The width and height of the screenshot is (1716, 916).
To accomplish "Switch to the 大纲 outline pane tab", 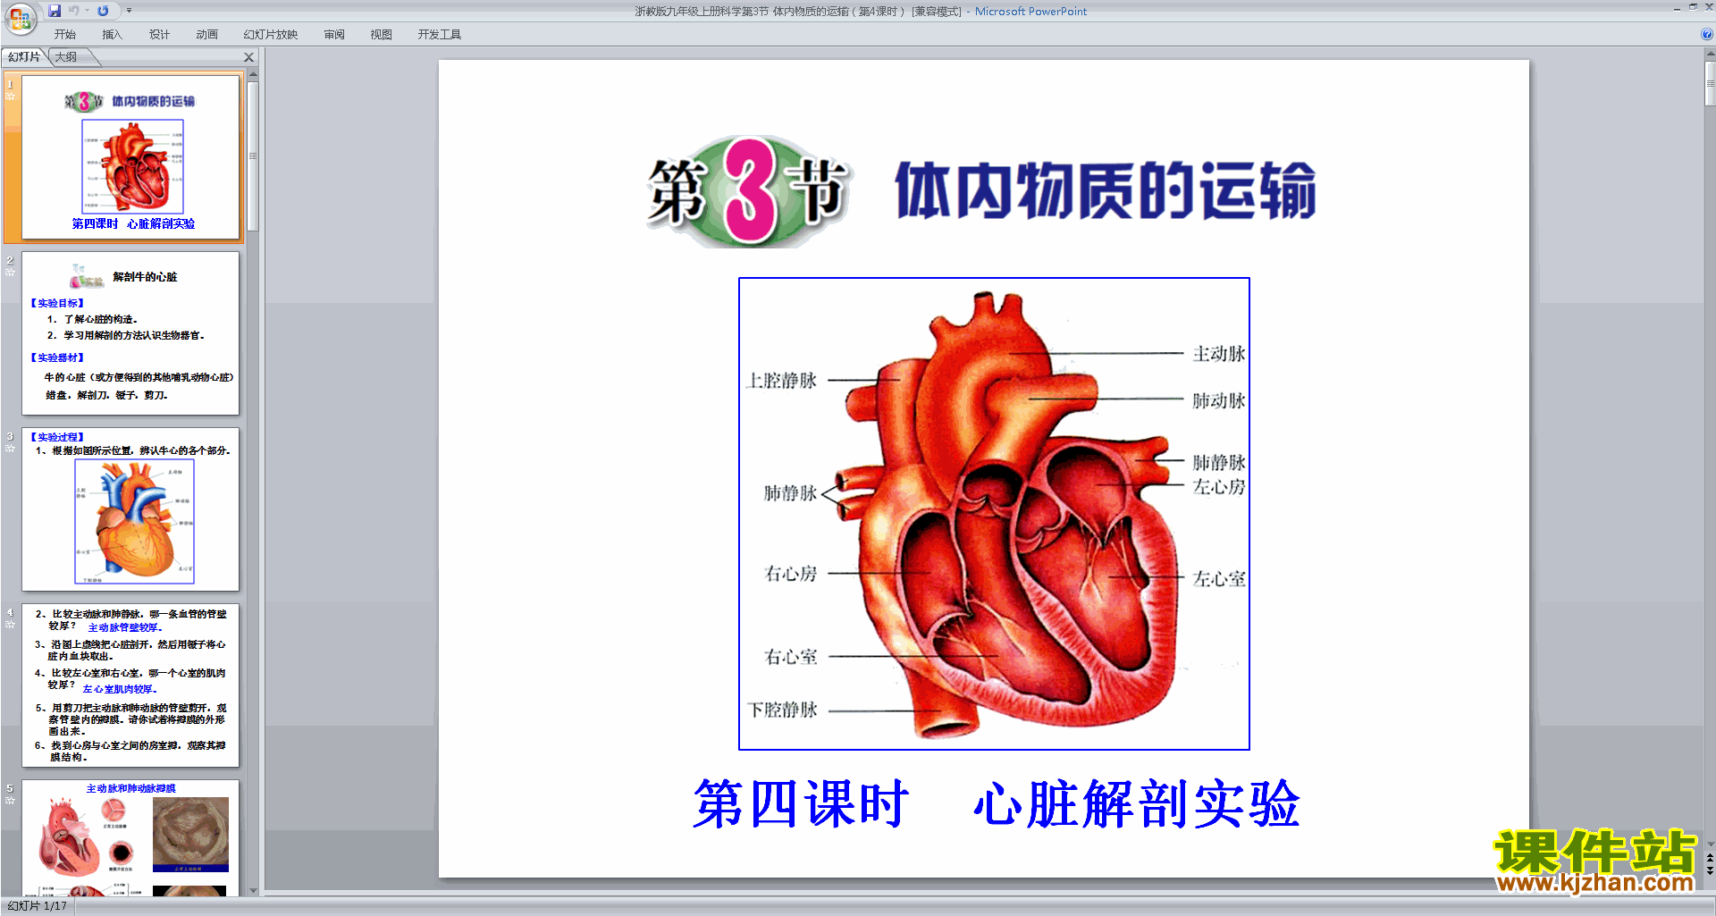I will (x=66, y=57).
